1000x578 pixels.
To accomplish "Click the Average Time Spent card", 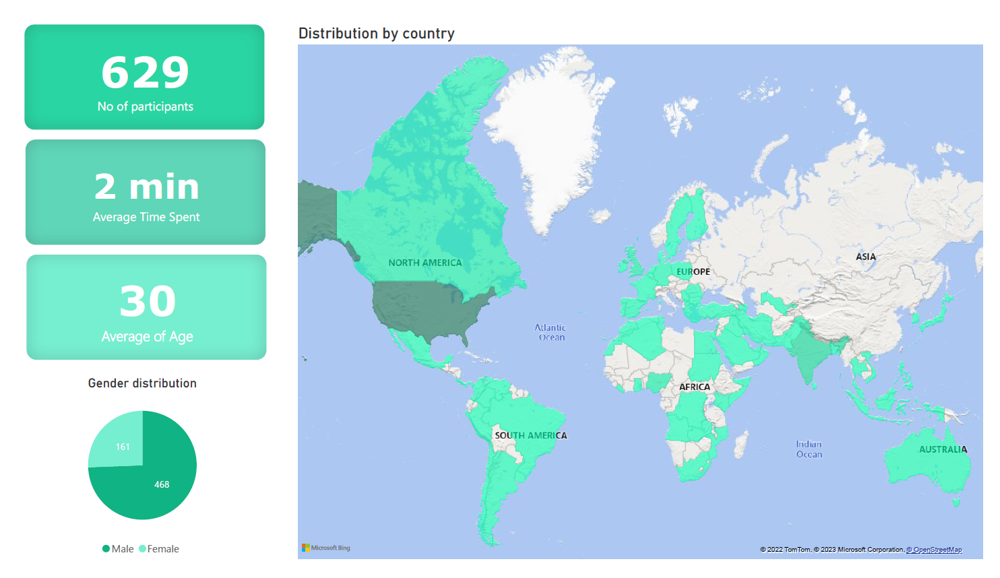I will point(146,192).
